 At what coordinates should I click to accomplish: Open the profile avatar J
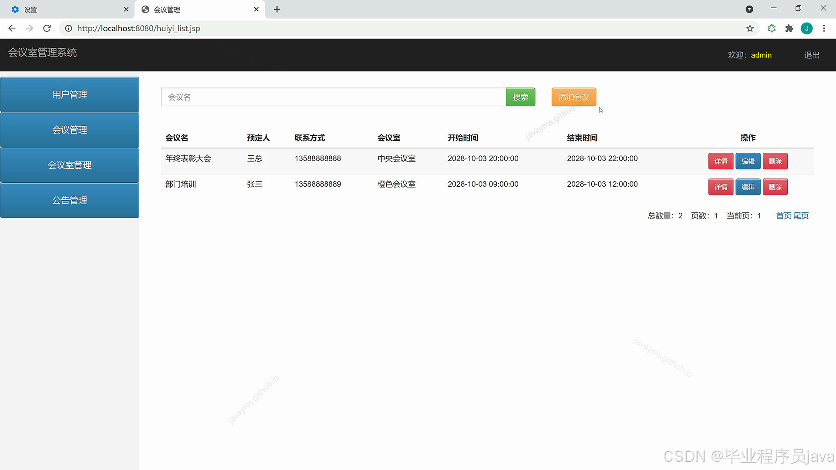[807, 28]
